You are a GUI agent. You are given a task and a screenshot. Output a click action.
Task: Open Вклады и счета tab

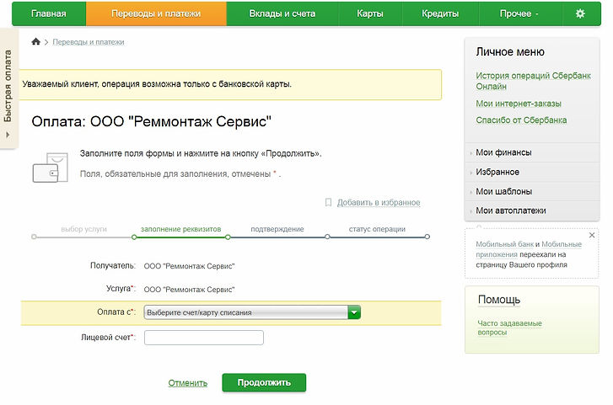pyautogui.click(x=282, y=13)
